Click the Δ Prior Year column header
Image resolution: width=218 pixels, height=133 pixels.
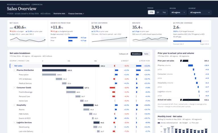pos(144,61)
